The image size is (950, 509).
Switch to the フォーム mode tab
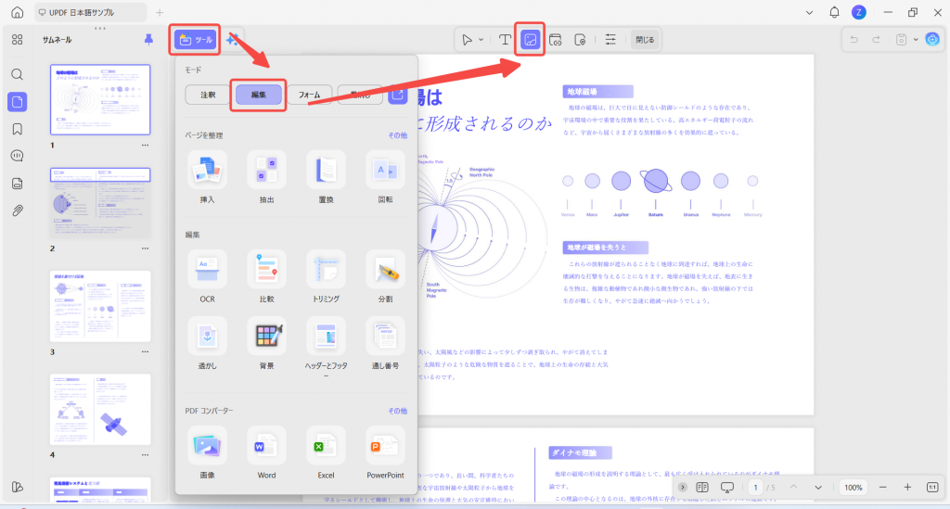[x=309, y=95]
